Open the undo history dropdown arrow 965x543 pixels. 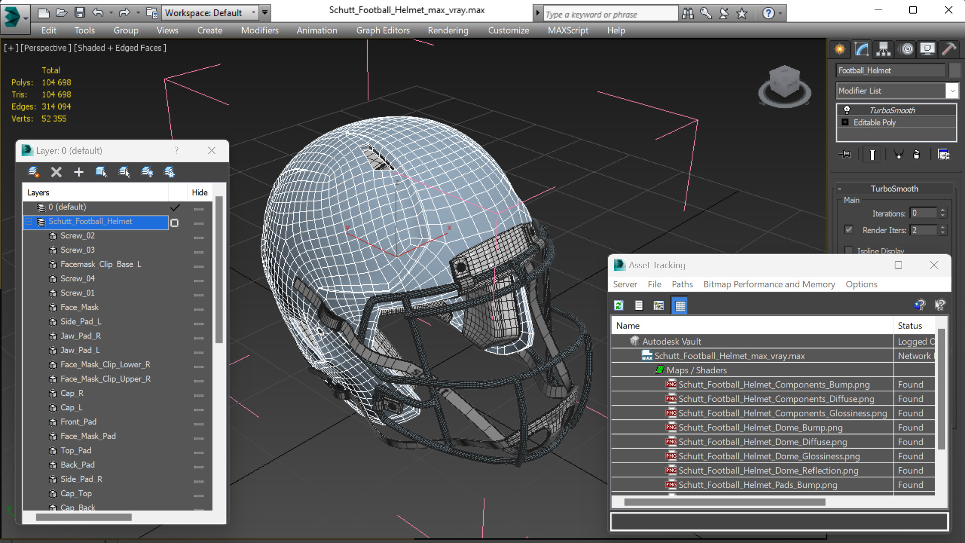(111, 13)
